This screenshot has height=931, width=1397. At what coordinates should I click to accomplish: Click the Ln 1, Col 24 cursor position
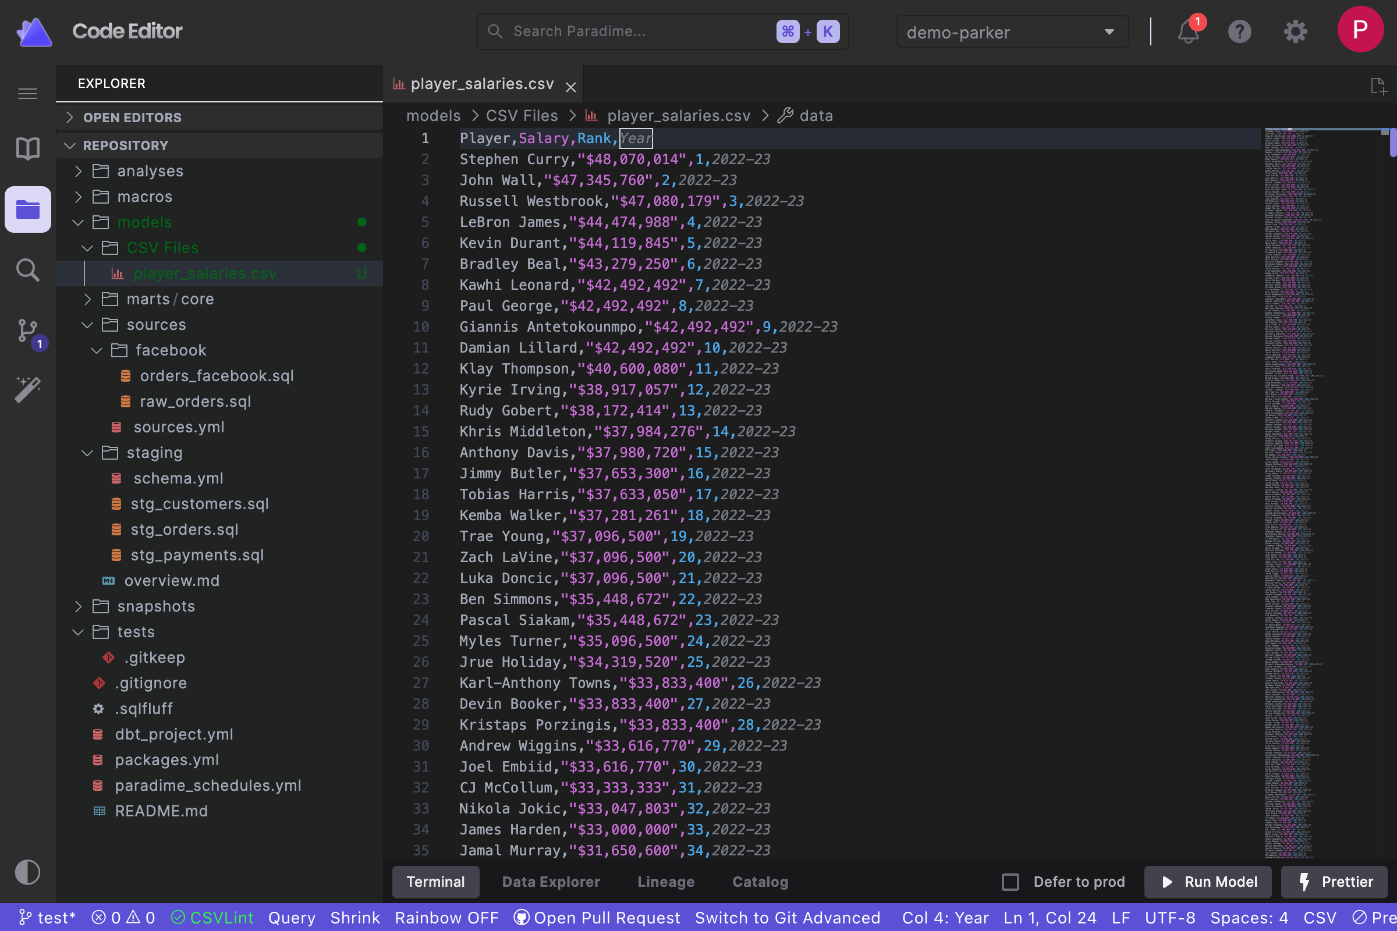click(x=1049, y=918)
